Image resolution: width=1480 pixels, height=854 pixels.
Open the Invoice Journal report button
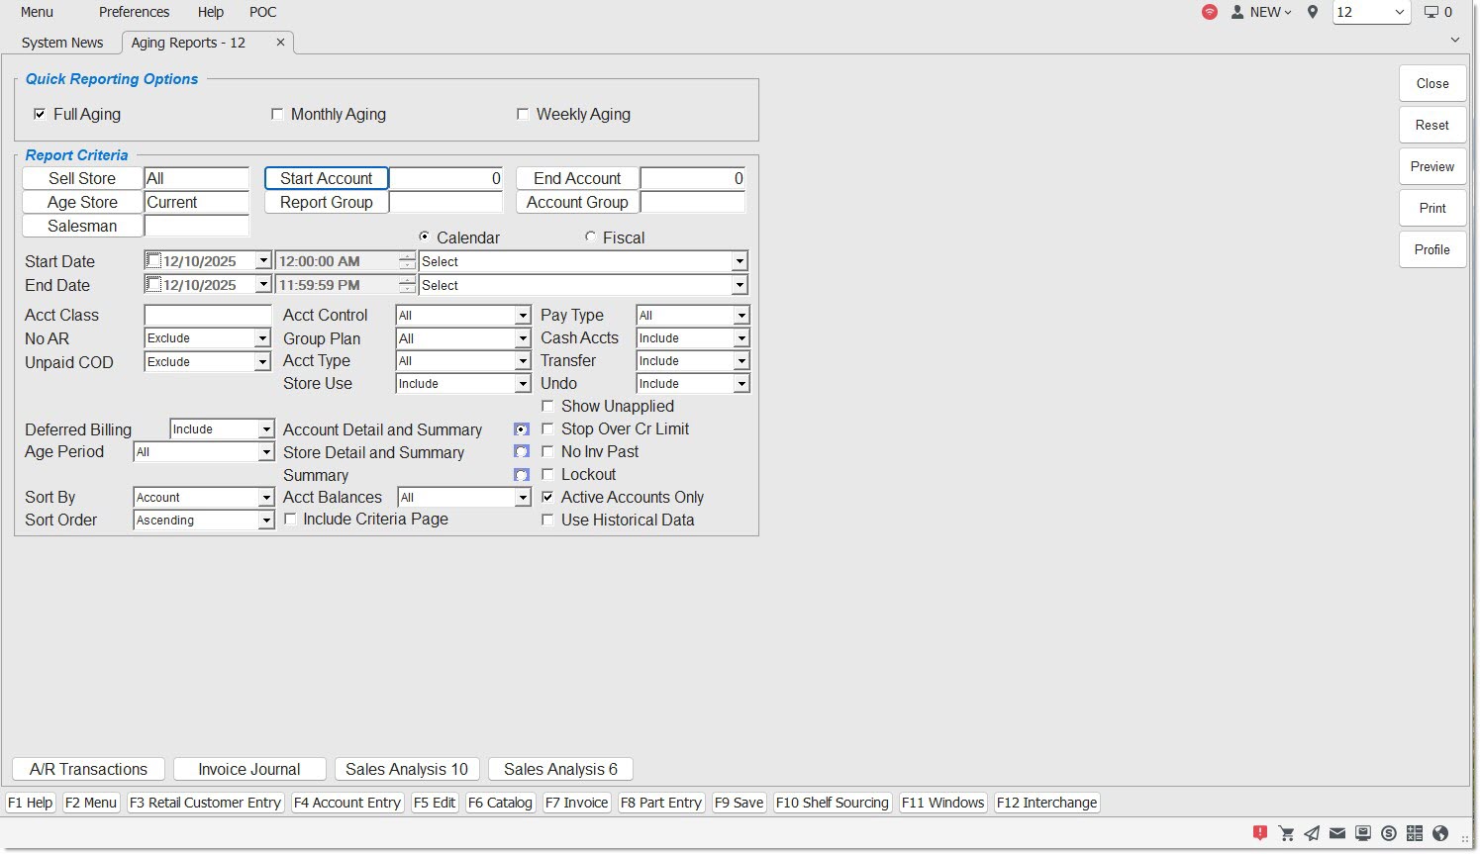(x=248, y=770)
